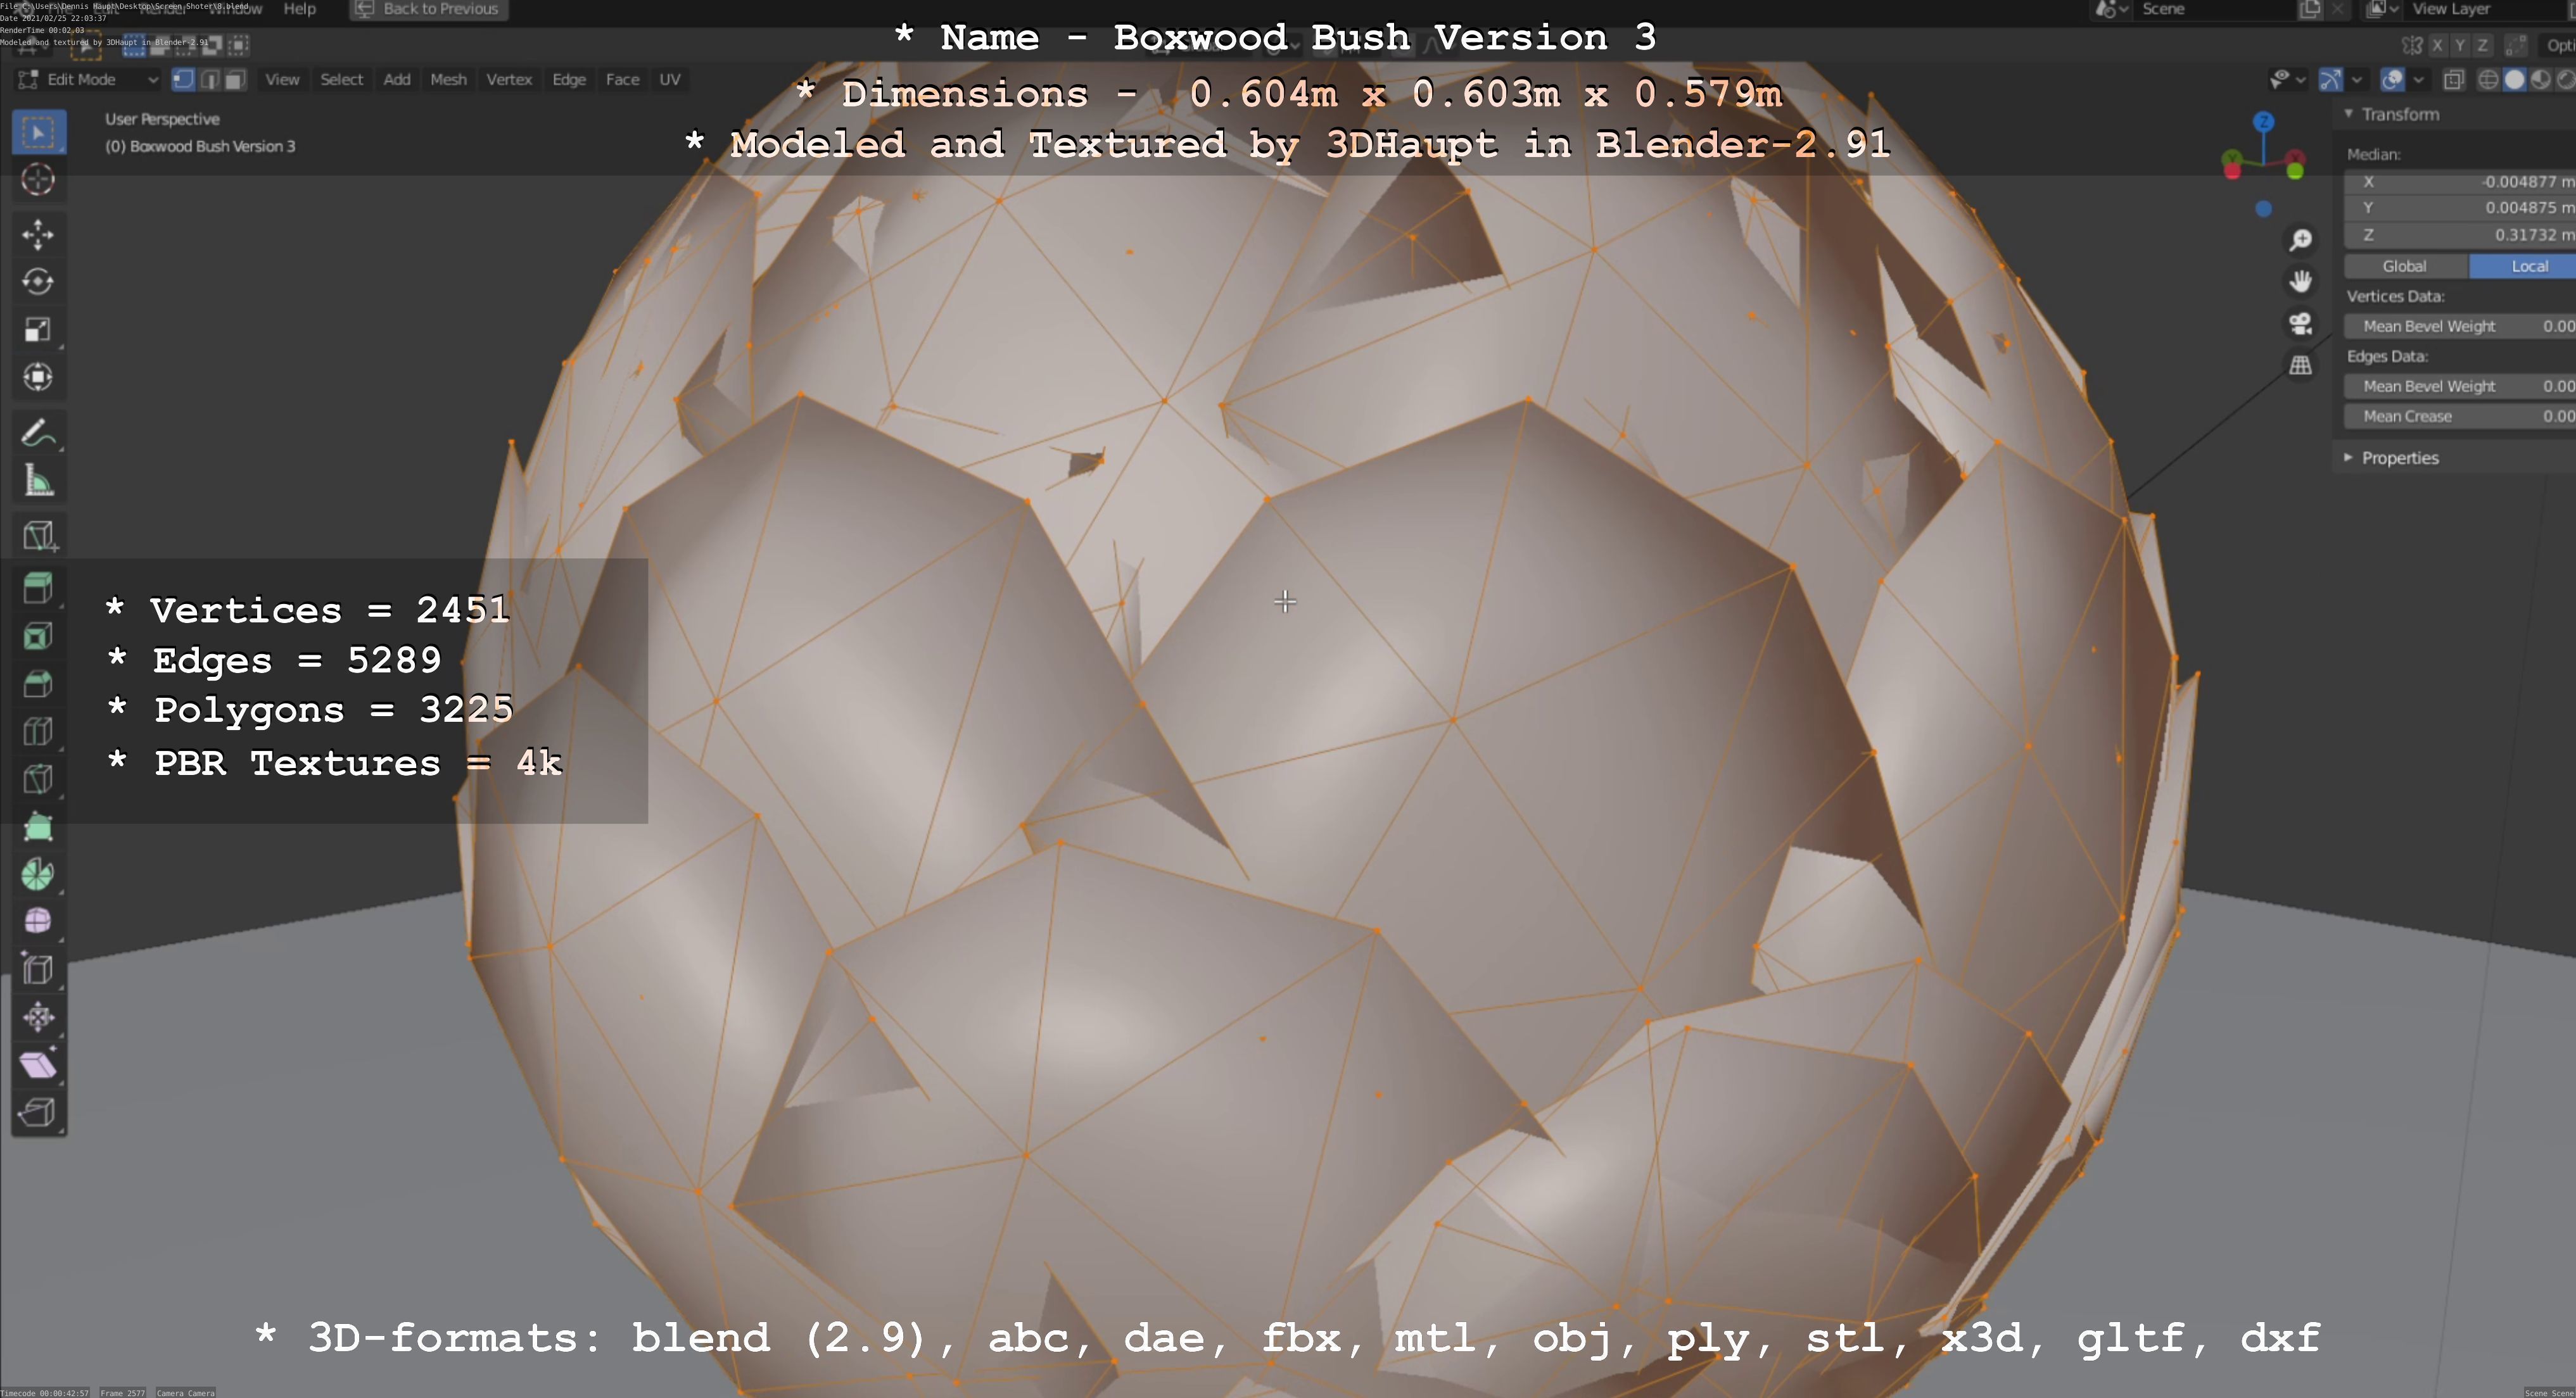Select the Inset Faces tool

pyautogui.click(x=39, y=636)
